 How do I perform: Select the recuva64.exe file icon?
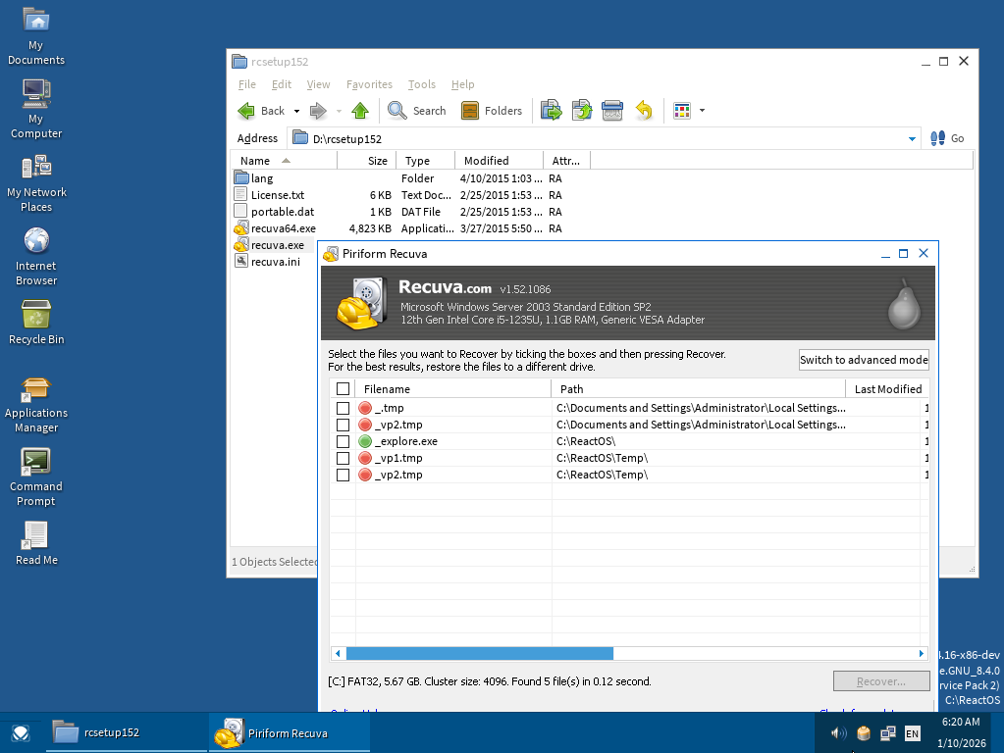click(242, 228)
